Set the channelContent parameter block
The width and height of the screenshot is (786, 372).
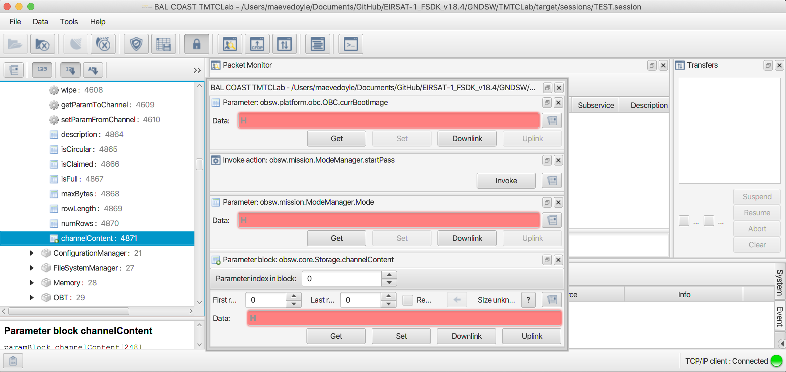pyautogui.click(x=401, y=336)
